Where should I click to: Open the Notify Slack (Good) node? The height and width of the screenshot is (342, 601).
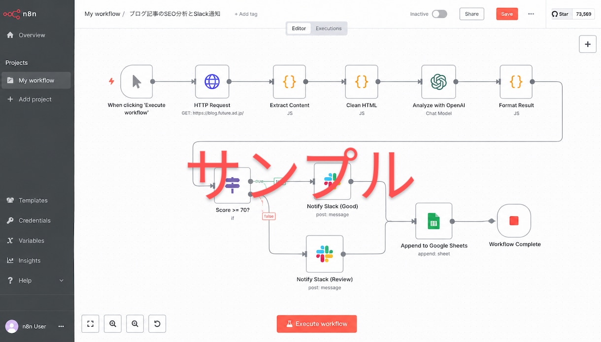[x=332, y=181]
